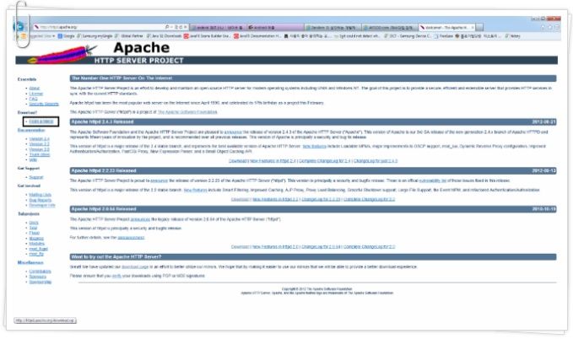Open The Apache Software Foundation link
573x339 pixels.
click(187, 112)
